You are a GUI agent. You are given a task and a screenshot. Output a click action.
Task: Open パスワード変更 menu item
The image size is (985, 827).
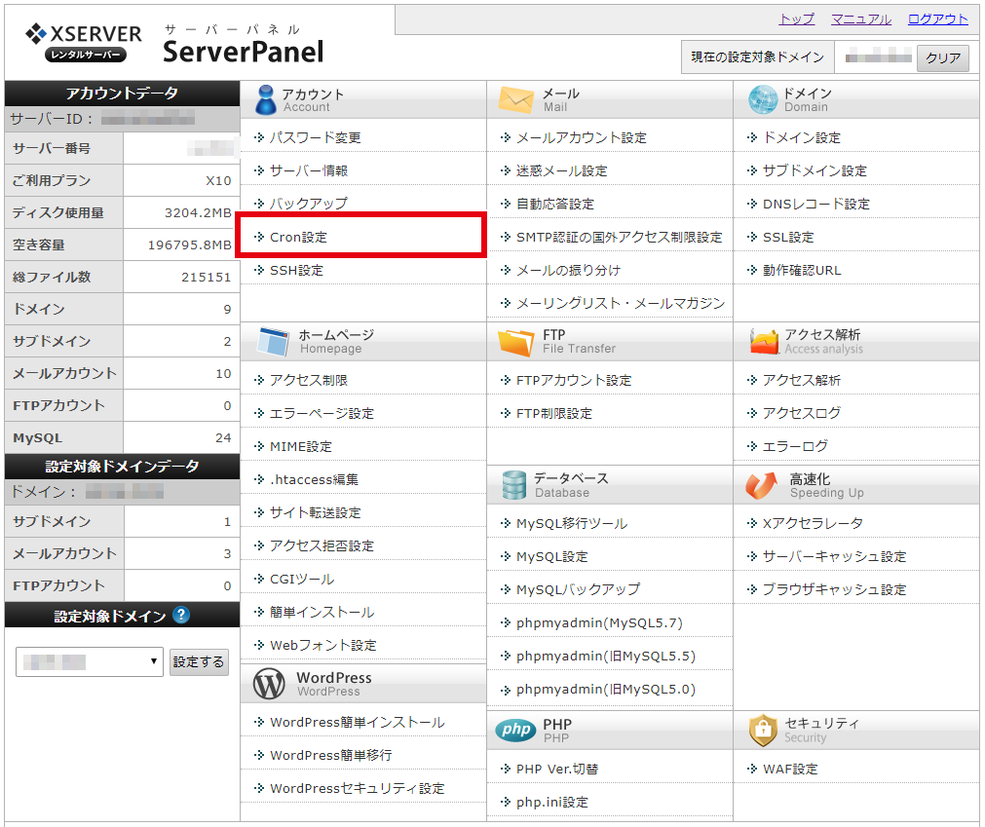(x=316, y=137)
